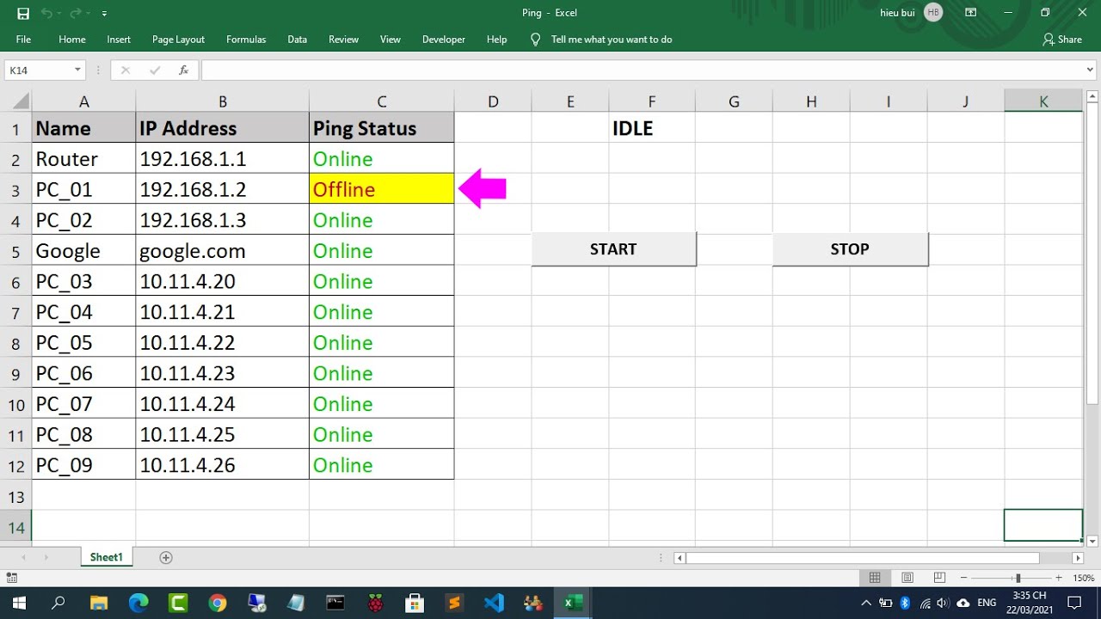Viewport: 1101px width, 619px height.
Task: Add a new sheet with plus icon
Action: pyautogui.click(x=166, y=557)
